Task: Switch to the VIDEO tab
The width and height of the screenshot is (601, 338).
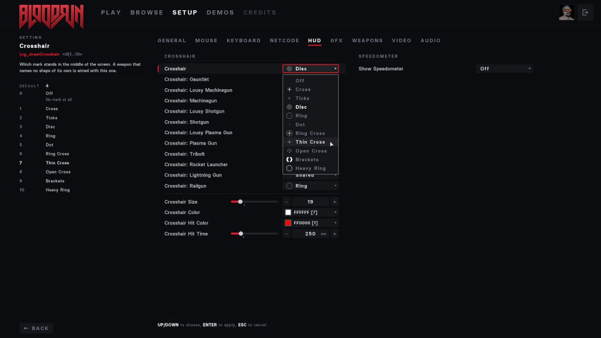Action: (401, 41)
